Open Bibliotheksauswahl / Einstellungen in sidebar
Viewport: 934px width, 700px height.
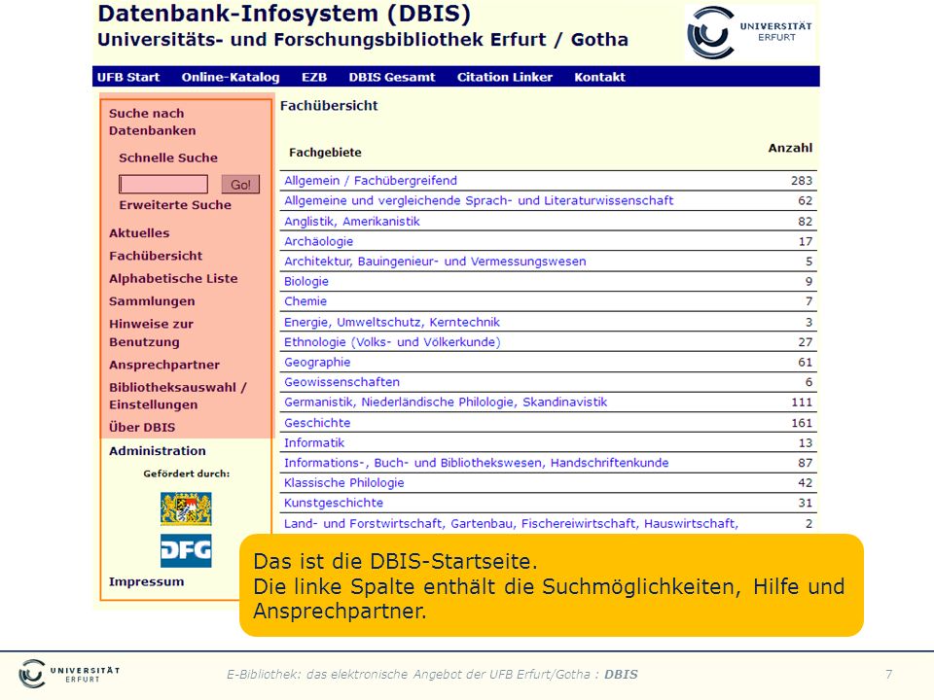pyautogui.click(x=177, y=396)
